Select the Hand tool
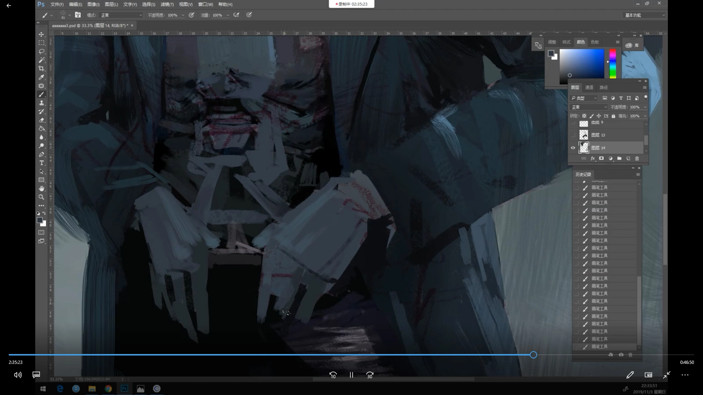Image resolution: width=703 pixels, height=395 pixels. coord(41,188)
